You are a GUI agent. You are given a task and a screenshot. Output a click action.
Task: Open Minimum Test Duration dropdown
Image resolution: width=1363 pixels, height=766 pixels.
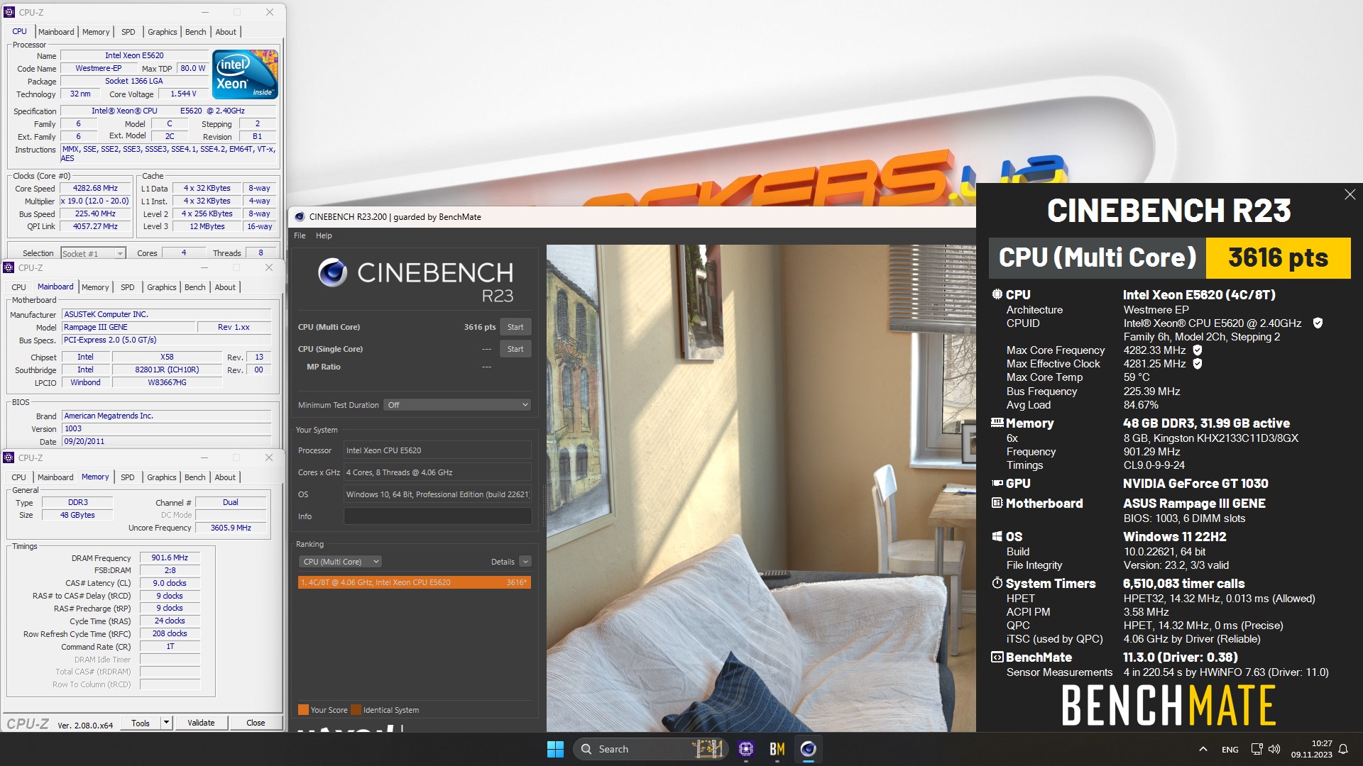tap(458, 405)
